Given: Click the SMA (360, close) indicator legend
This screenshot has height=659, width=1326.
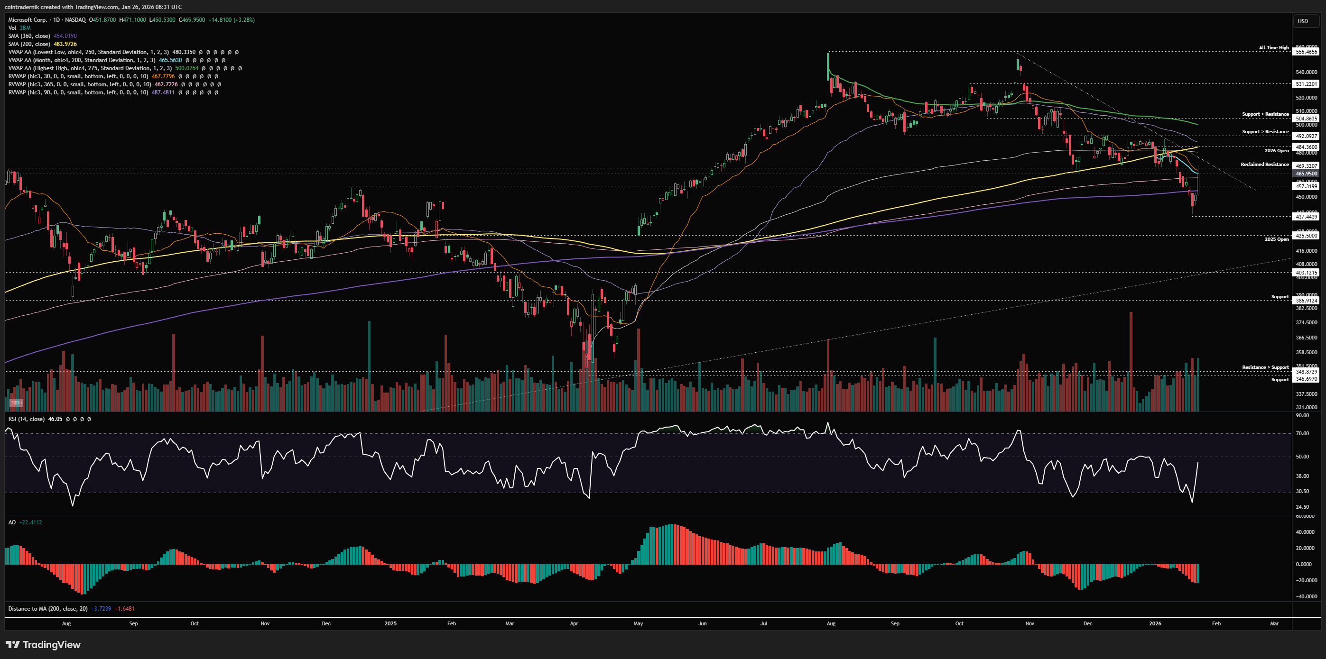Looking at the screenshot, I should (29, 36).
